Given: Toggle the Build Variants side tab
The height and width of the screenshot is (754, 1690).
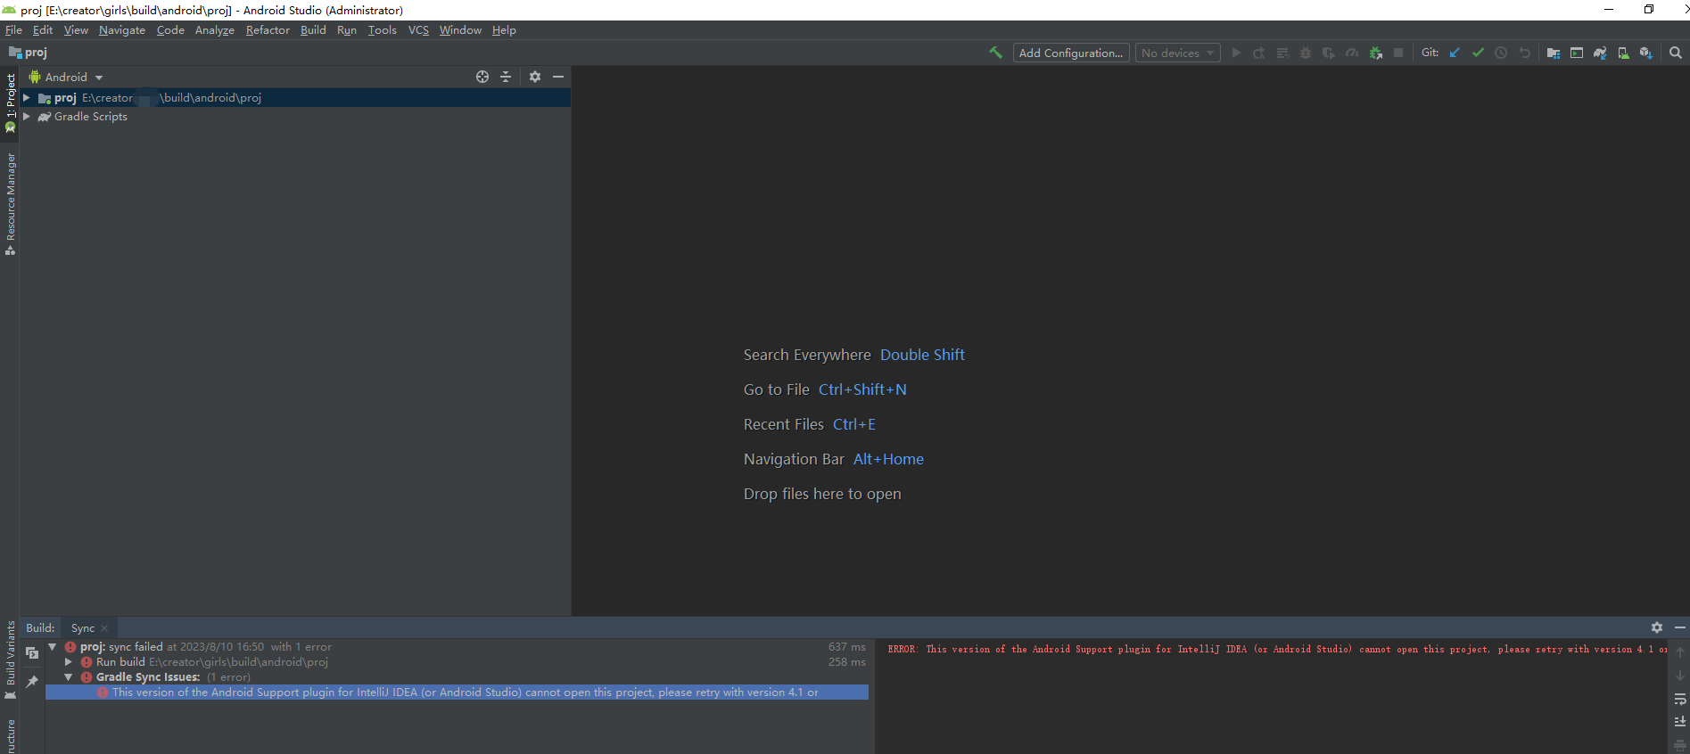Looking at the screenshot, I should point(10,660).
